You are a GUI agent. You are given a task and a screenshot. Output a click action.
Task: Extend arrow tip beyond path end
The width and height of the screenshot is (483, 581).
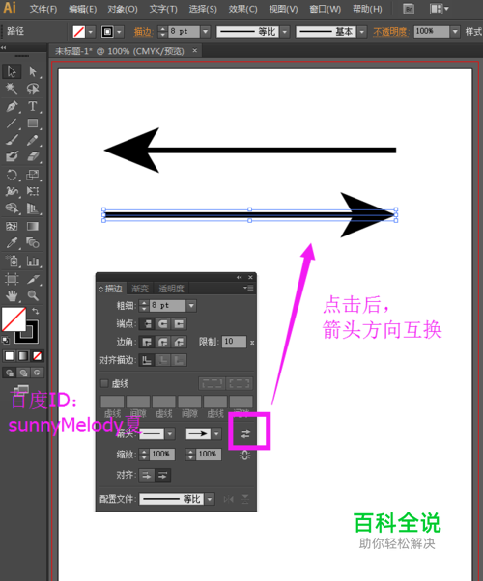pyautogui.click(x=147, y=475)
